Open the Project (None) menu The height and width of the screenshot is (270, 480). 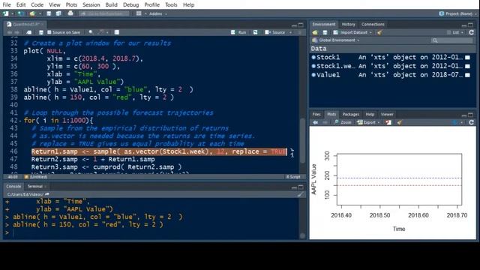[x=458, y=13]
